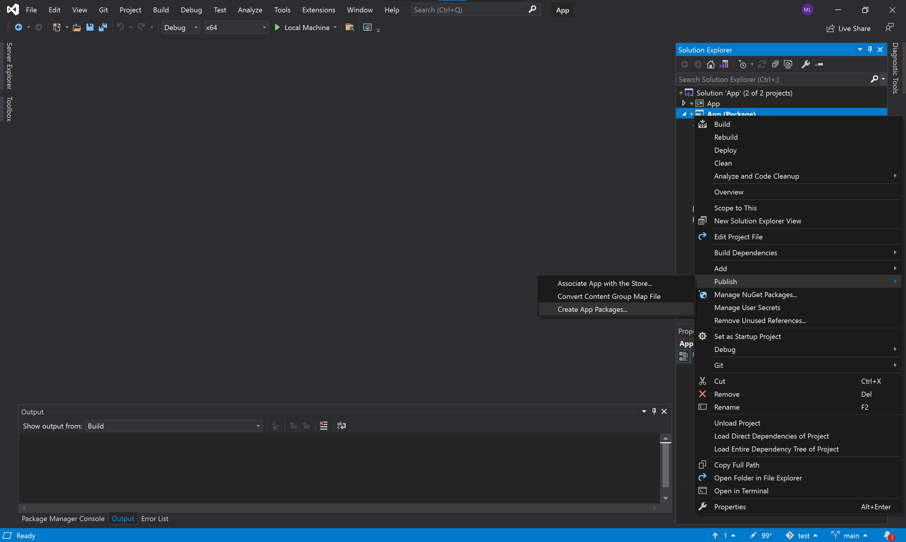Switch to the Package Manager Console tab
The width and height of the screenshot is (906, 542).
[63, 519]
